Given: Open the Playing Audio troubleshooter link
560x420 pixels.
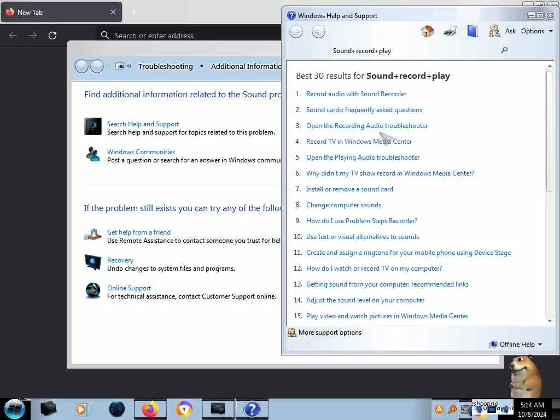Looking at the screenshot, I should pos(363,157).
